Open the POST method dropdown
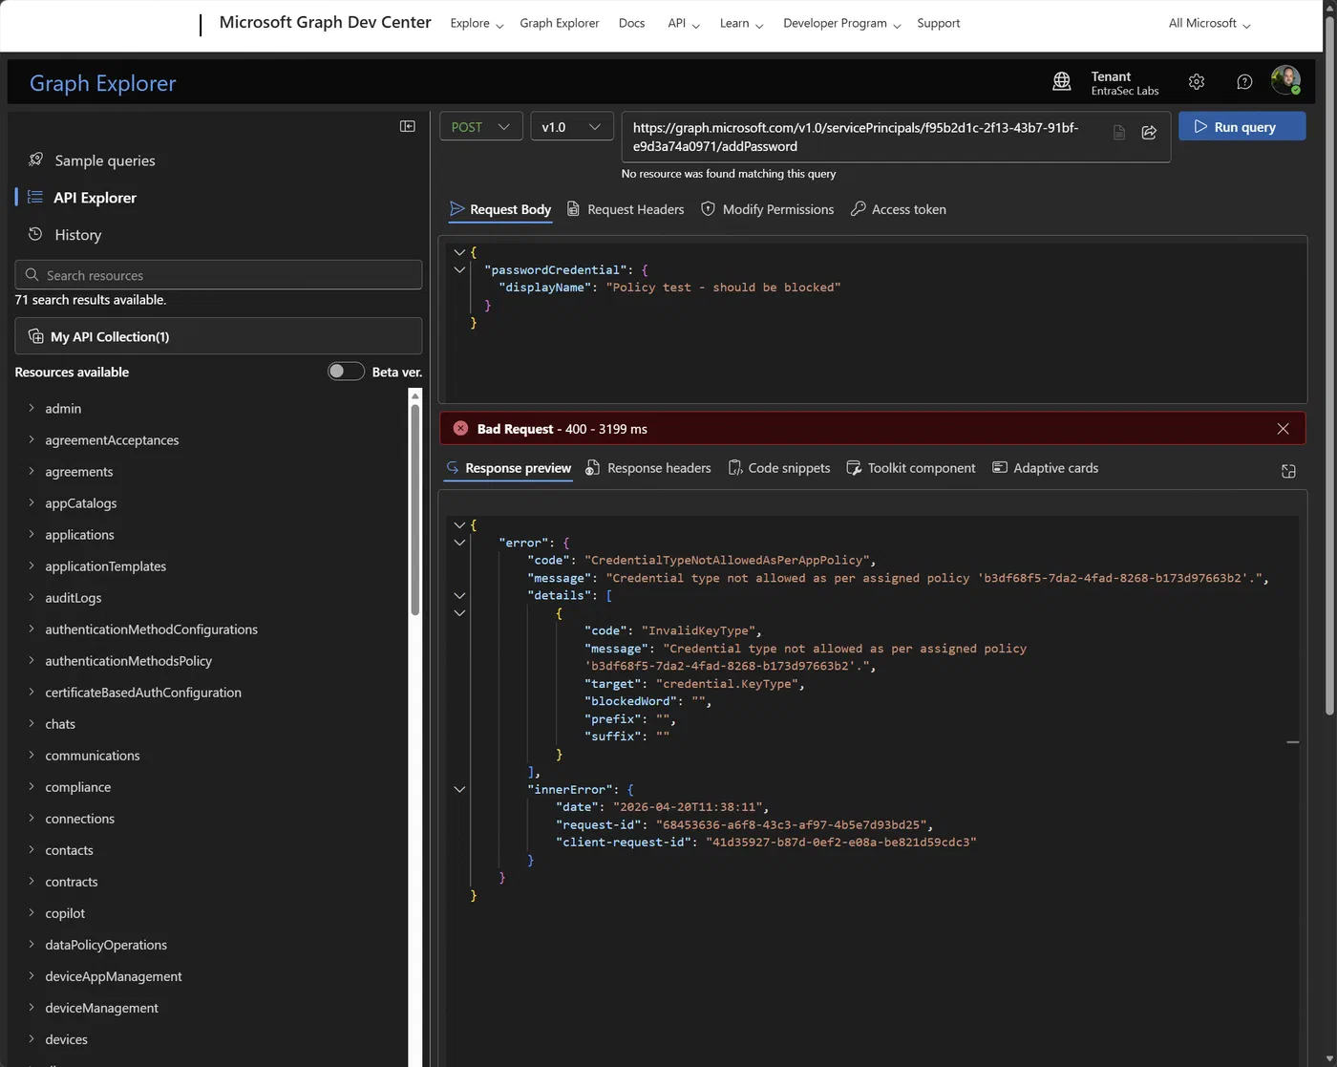 point(480,127)
